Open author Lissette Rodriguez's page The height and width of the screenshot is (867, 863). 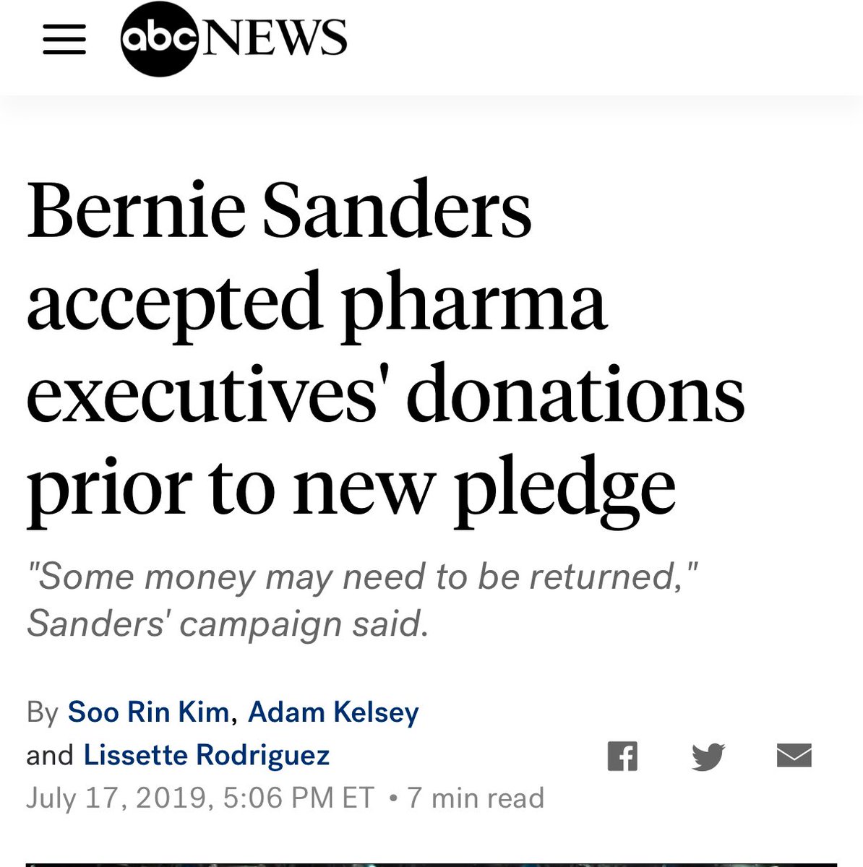[207, 755]
